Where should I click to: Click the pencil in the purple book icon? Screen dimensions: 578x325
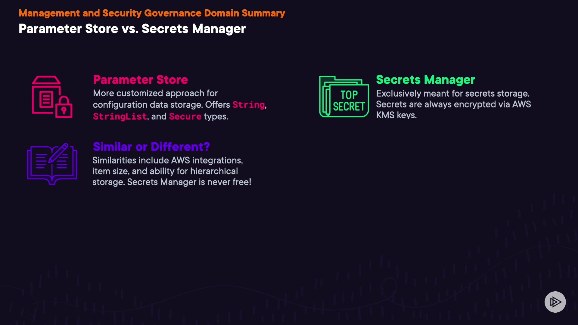pos(59,153)
